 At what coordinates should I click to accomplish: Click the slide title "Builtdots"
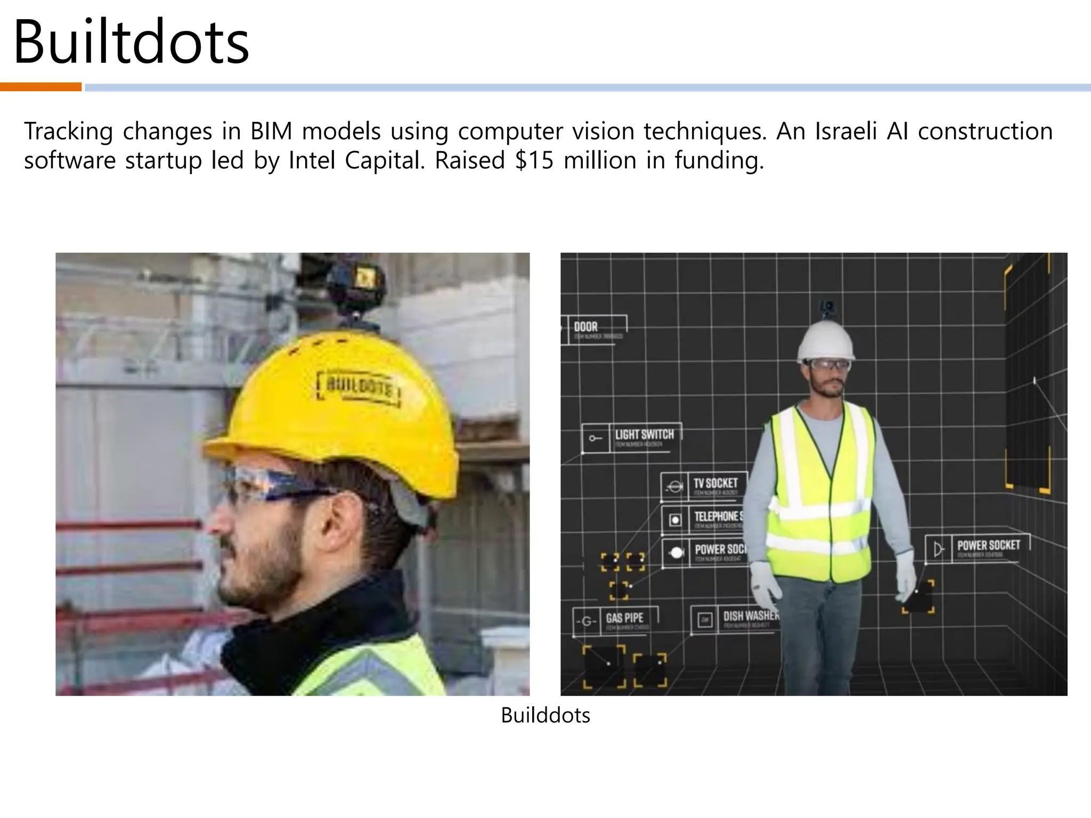click(131, 42)
